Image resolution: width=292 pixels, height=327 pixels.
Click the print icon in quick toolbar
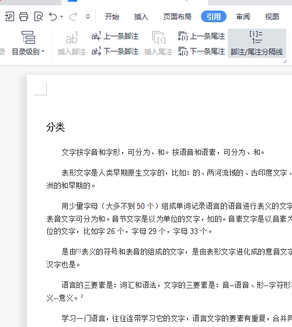(23, 16)
